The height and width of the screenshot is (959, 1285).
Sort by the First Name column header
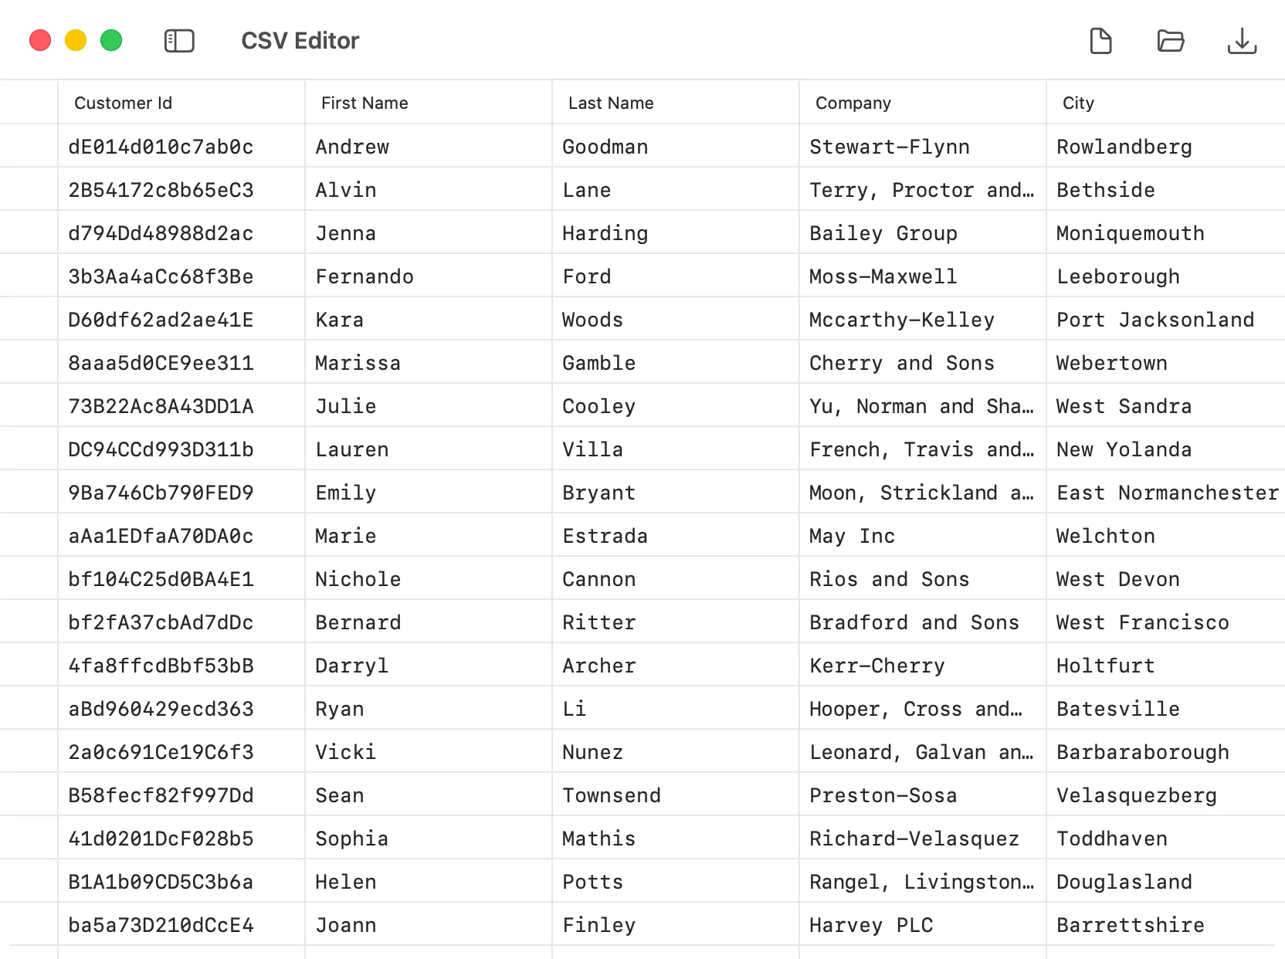tap(364, 102)
